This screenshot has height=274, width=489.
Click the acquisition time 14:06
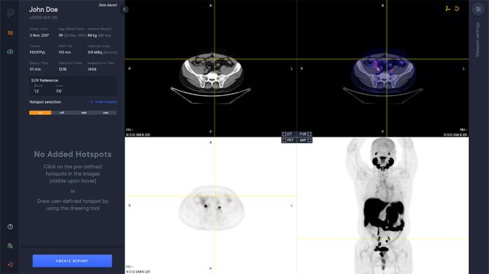click(x=92, y=69)
